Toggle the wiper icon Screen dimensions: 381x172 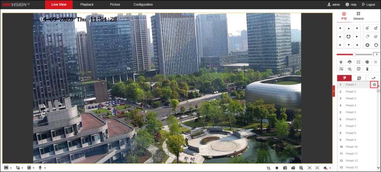pyautogui.click(x=350, y=62)
